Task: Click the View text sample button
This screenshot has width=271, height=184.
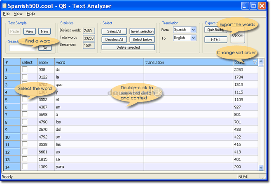Action: [x=29, y=31]
